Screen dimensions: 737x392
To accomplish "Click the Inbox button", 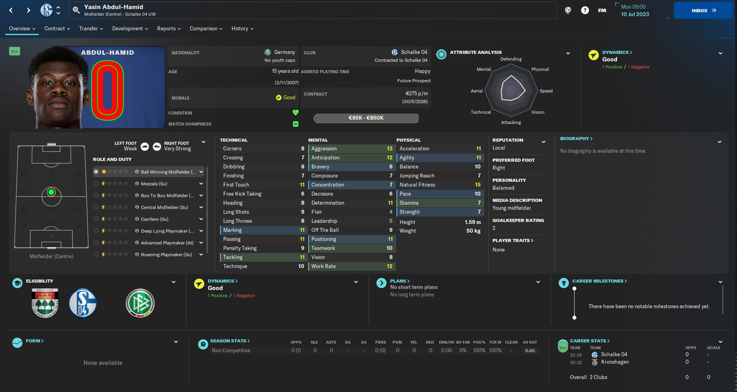I will point(703,10).
